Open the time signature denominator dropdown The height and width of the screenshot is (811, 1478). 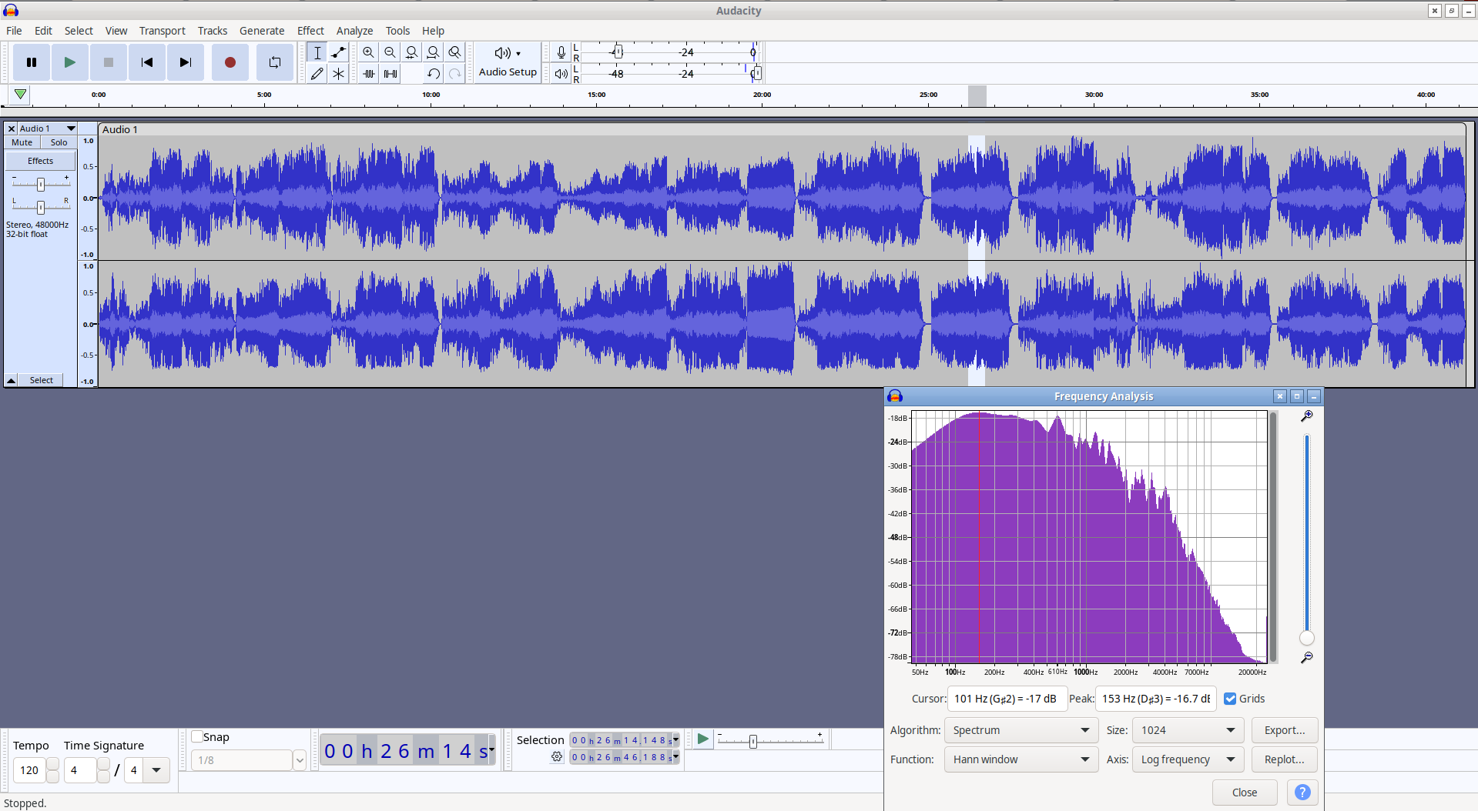156,770
